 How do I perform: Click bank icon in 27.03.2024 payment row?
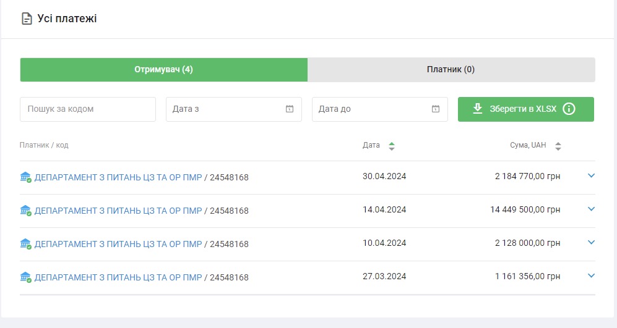pyautogui.click(x=25, y=277)
